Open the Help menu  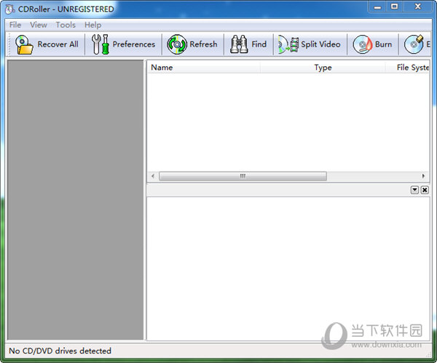[92, 25]
